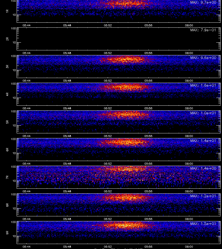
Task: Select the MAX: 9.7e+00 readout
Action: coord(203,2)
